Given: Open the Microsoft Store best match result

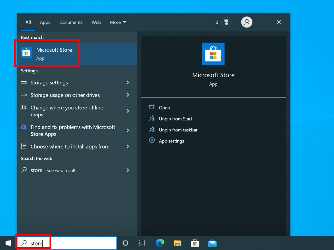Looking at the screenshot, I should (x=77, y=54).
